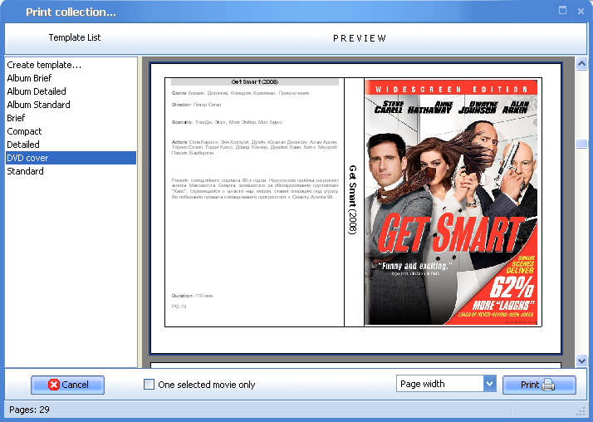Click the Print button
Viewport: 593px width, 422px height.
pyautogui.click(x=539, y=385)
